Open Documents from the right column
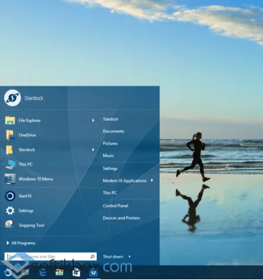The height and width of the screenshot is (280, 263). pos(114,131)
